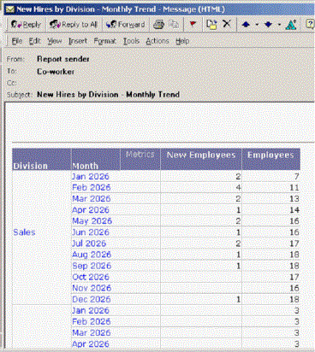Click New Employees value 2 in Jul 2026 row
The width and height of the screenshot is (315, 352).
coord(238,243)
